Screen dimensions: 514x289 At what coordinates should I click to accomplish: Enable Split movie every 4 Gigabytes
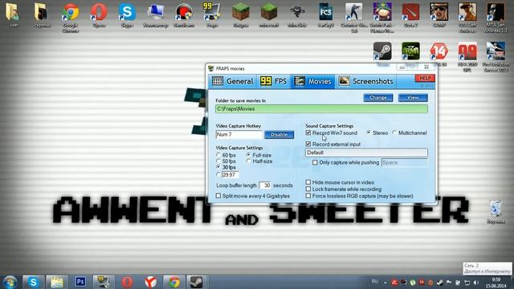coord(218,196)
